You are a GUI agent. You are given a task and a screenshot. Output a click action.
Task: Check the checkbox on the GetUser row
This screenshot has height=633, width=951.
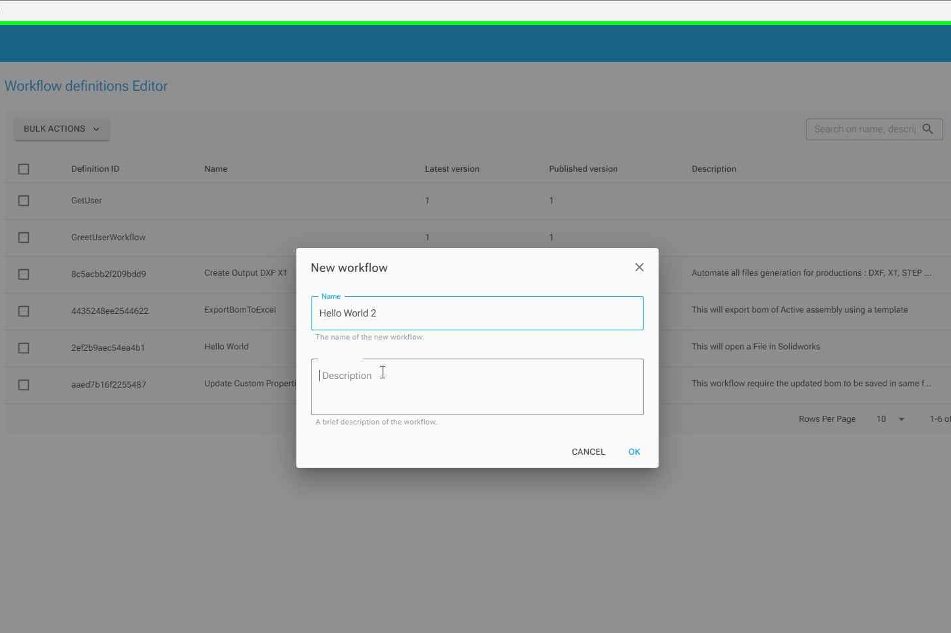(24, 201)
